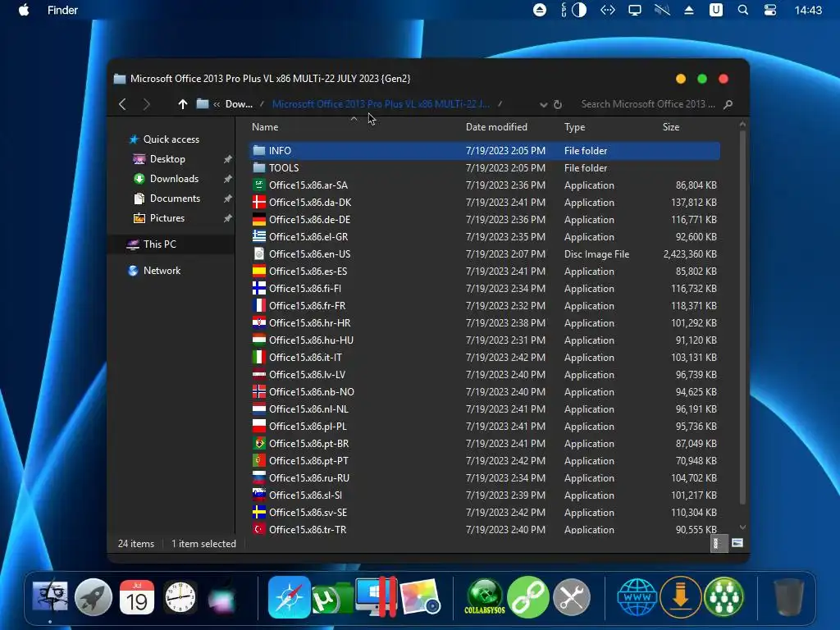Image resolution: width=840 pixels, height=630 pixels.
Task: Sort by the Date modified column
Action: coord(496,127)
